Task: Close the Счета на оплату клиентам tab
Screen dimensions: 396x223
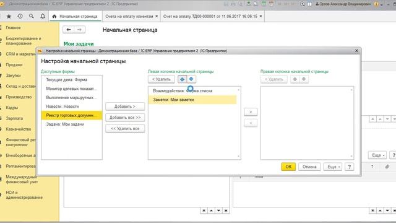Action: point(157,16)
